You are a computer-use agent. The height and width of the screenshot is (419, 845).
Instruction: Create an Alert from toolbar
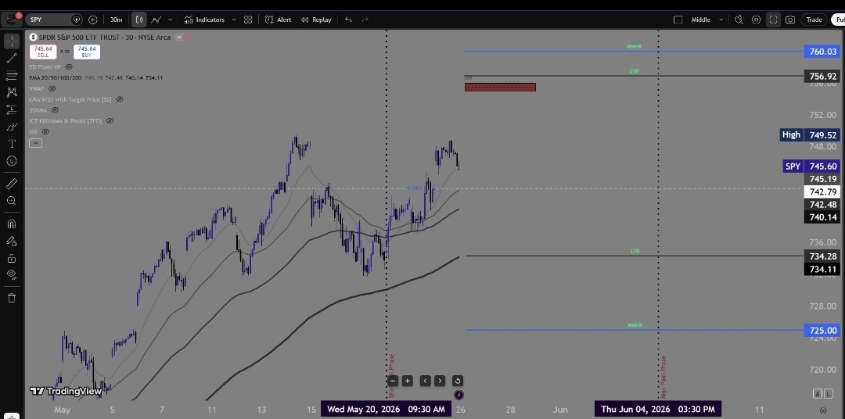[x=278, y=20]
